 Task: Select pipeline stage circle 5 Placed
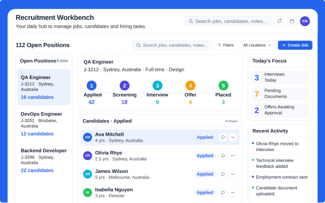tap(223, 85)
